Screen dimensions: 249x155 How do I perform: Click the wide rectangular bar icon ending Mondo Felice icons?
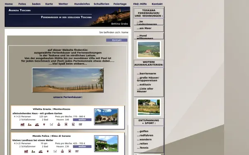pos(77,151)
